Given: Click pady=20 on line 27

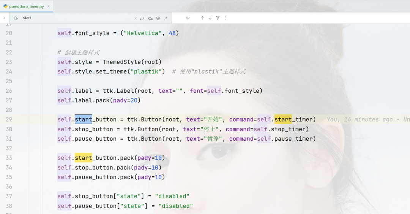Looking at the screenshot, I should (x=125, y=100).
